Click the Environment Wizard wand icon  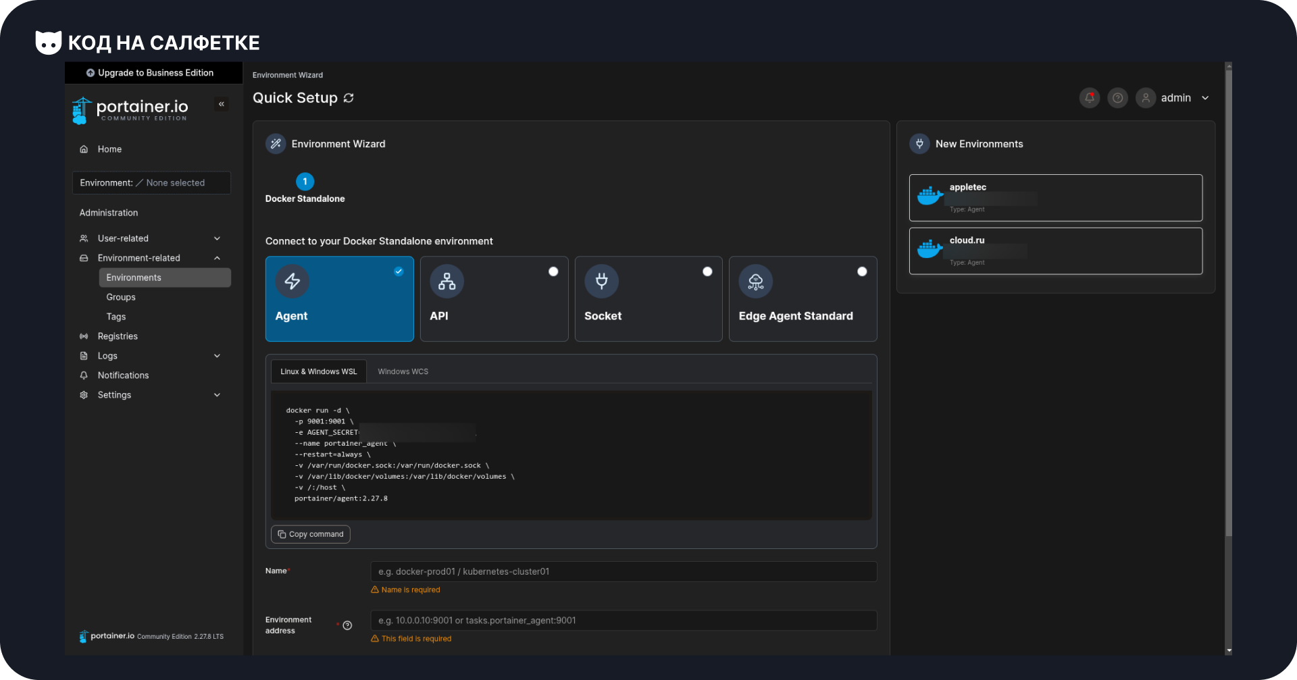[276, 144]
